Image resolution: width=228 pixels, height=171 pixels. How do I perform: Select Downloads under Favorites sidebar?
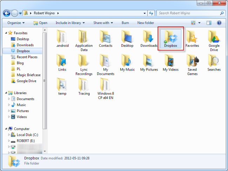point(25,45)
